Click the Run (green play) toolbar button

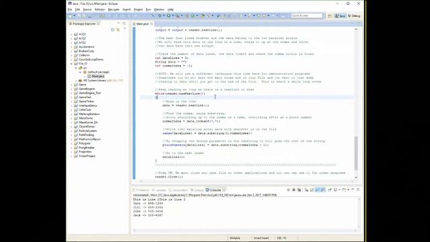[169, 15]
